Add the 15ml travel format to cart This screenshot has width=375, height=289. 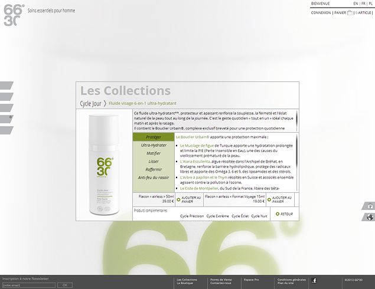[x=280, y=200]
